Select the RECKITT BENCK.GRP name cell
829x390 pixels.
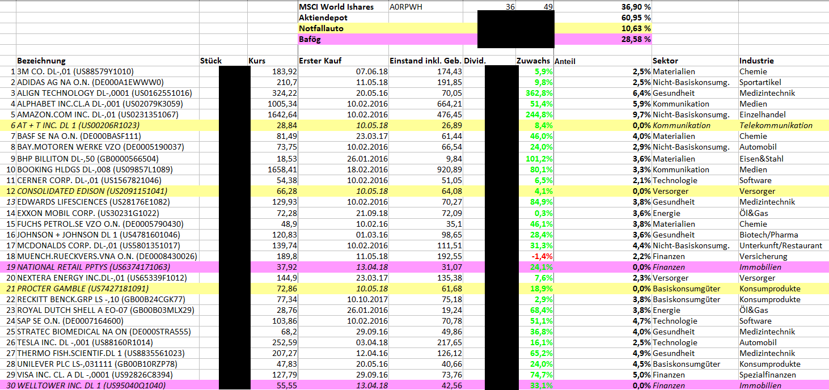[x=108, y=299]
